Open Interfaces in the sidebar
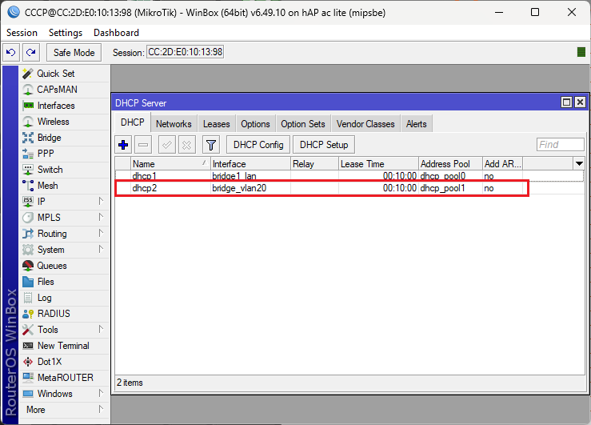 [64, 106]
